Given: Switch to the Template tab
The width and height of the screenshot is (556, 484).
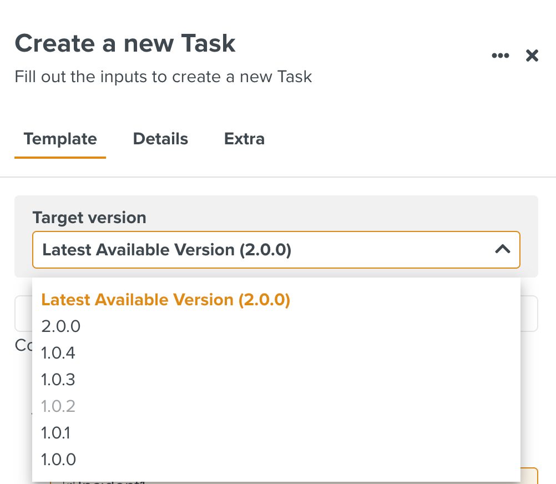Looking at the screenshot, I should click(x=60, y=139).
